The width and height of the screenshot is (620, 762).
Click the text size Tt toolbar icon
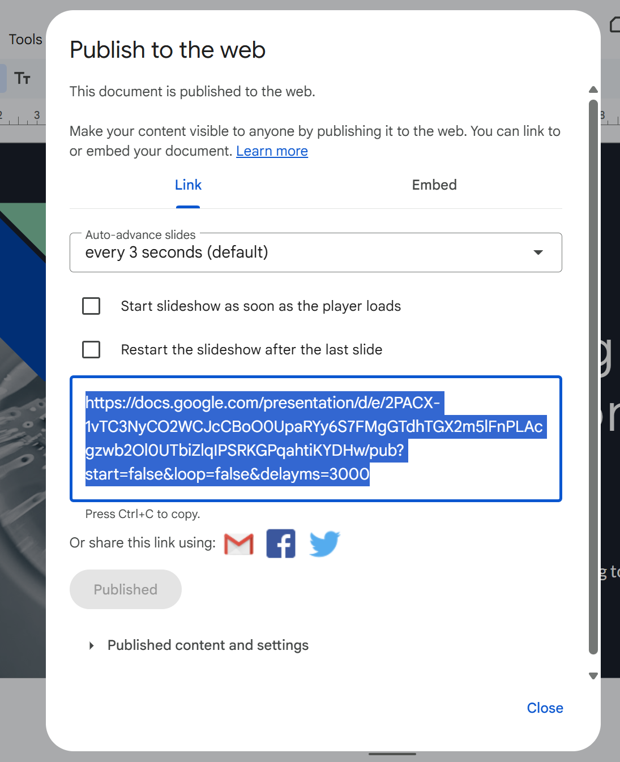coord(23,78)
